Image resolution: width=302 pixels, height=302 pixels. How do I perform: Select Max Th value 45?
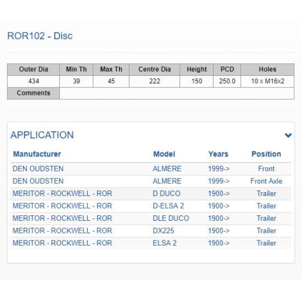click(111, 81)
